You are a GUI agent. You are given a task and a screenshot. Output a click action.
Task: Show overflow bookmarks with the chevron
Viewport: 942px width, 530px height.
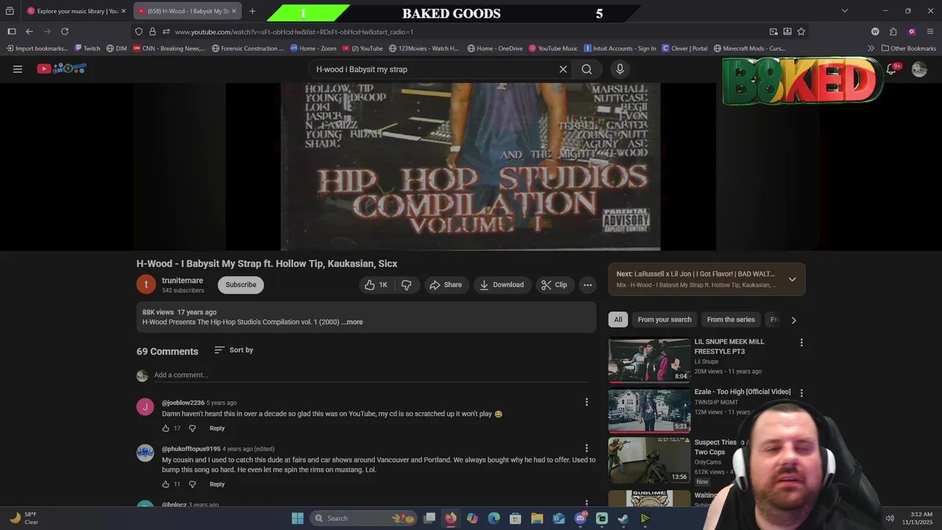pyautogui.click(x=871, y=49)
